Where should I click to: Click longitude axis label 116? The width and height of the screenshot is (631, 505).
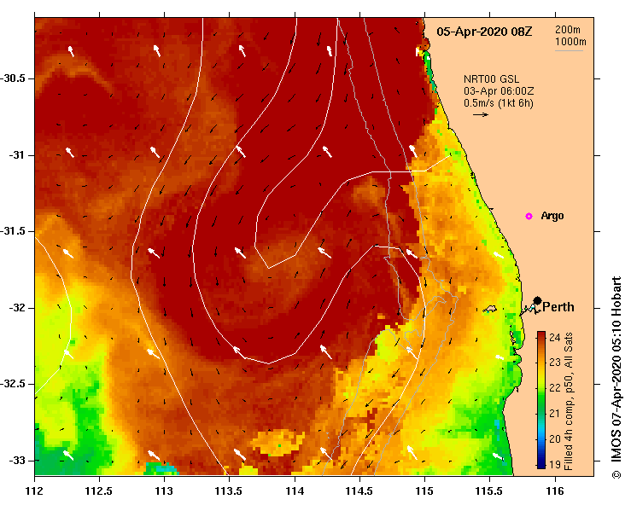click(x=555, y=491)
